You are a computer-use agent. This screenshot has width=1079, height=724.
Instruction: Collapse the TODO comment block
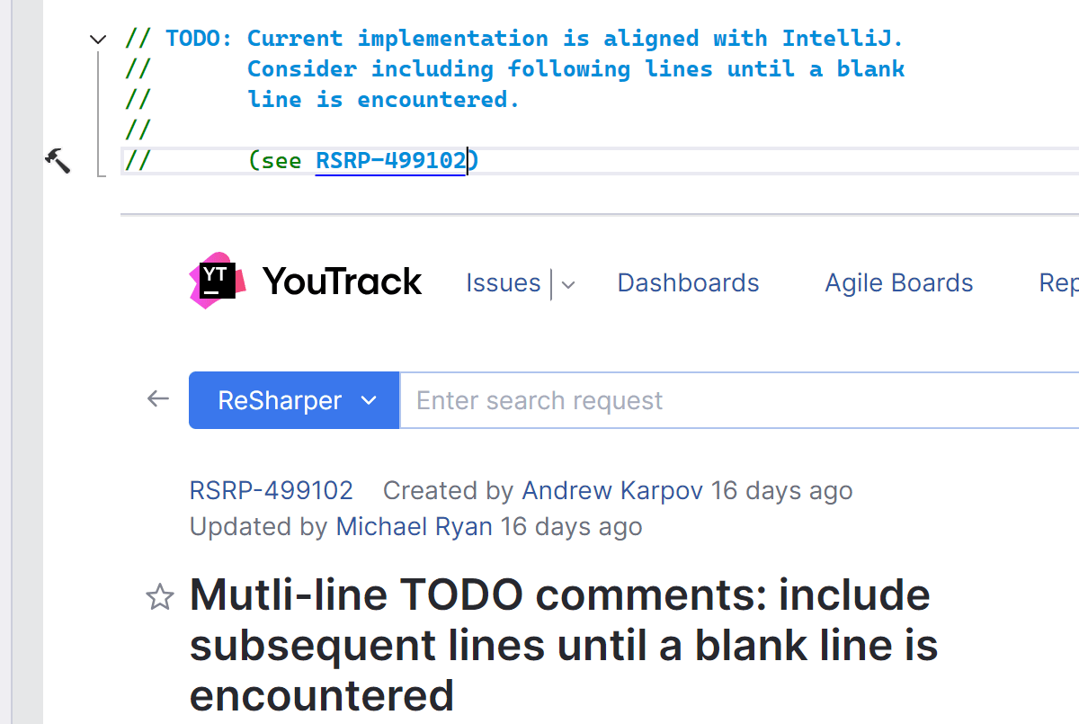point(98,39)
